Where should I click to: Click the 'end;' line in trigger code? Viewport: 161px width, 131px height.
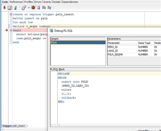(16, 42)
